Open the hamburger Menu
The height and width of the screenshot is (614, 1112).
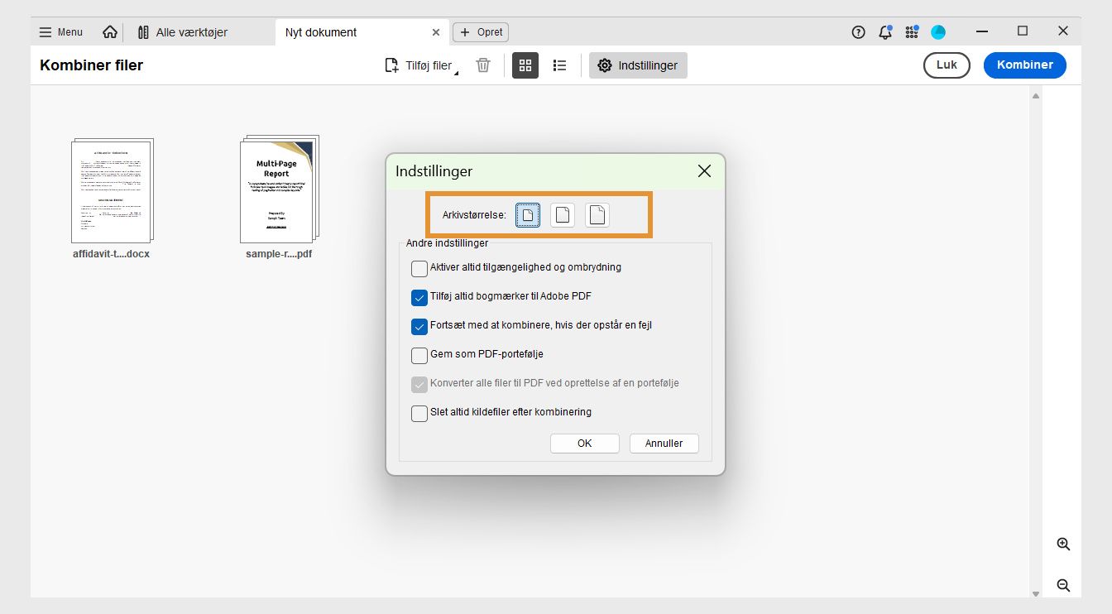(x=61, y=32)
